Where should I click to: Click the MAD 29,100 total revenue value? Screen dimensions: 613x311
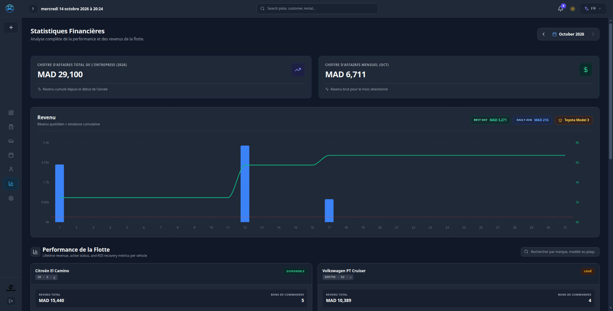(x=60, y=74)
